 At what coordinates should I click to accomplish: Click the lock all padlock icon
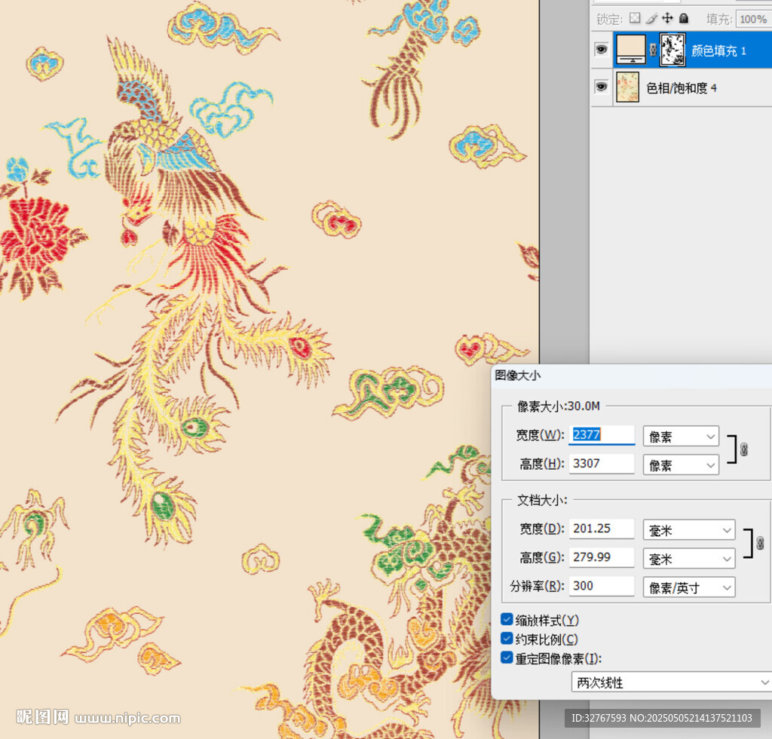(684, 18)
